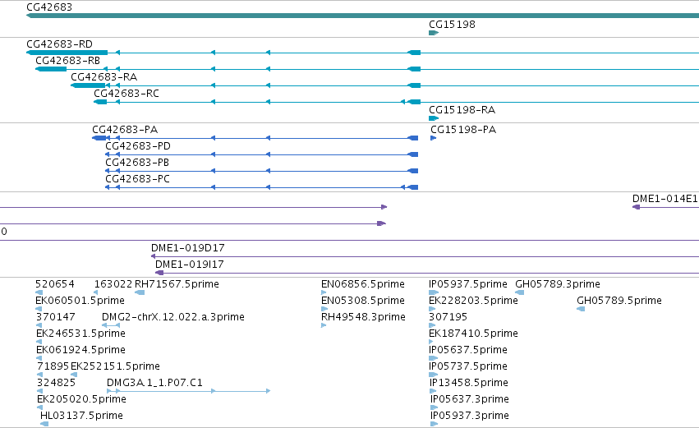Click EN06856.5prime EST label
699x428 pixels.
click(363, 284)
